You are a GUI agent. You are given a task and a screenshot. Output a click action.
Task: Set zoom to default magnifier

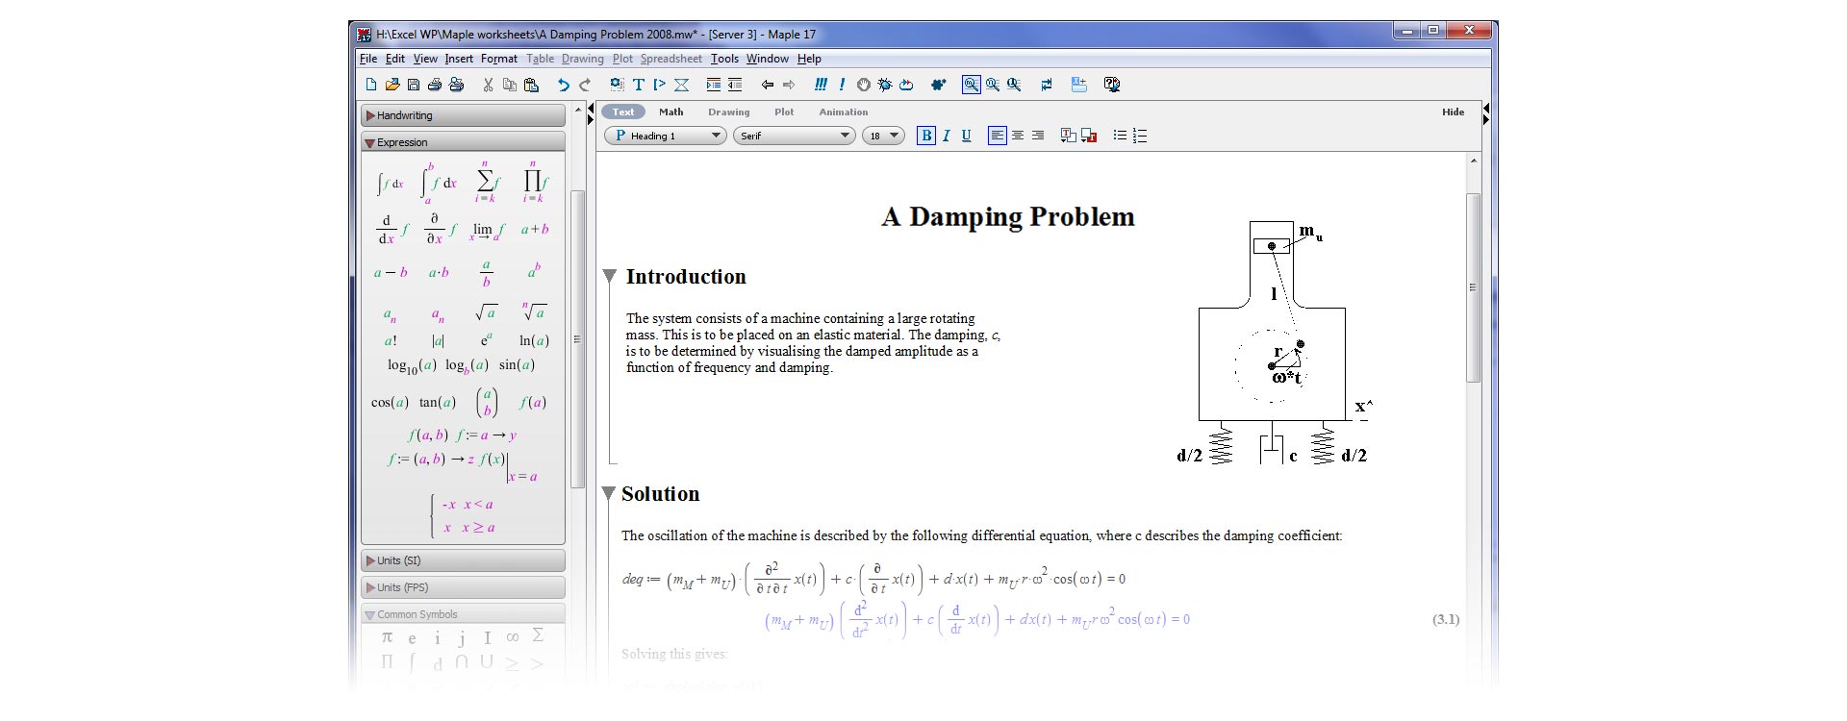(972, 85)
